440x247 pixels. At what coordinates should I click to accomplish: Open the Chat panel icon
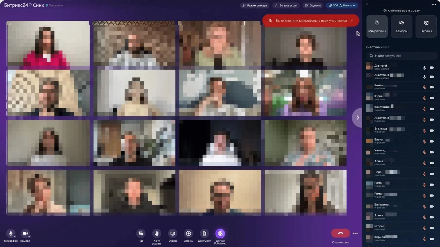click(x=141, y=234)
